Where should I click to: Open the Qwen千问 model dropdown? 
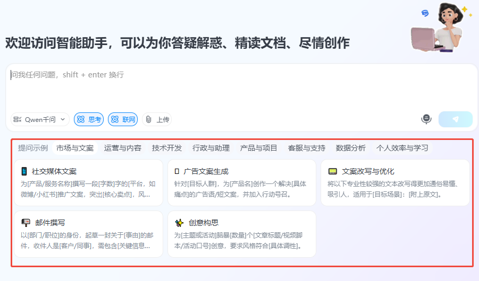pos(40,119)
